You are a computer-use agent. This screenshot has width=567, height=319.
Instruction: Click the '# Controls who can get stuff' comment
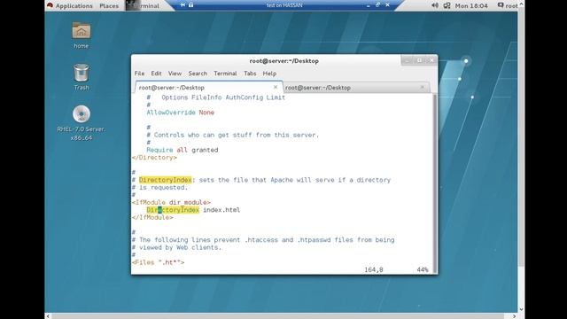(x=233, y=135)
